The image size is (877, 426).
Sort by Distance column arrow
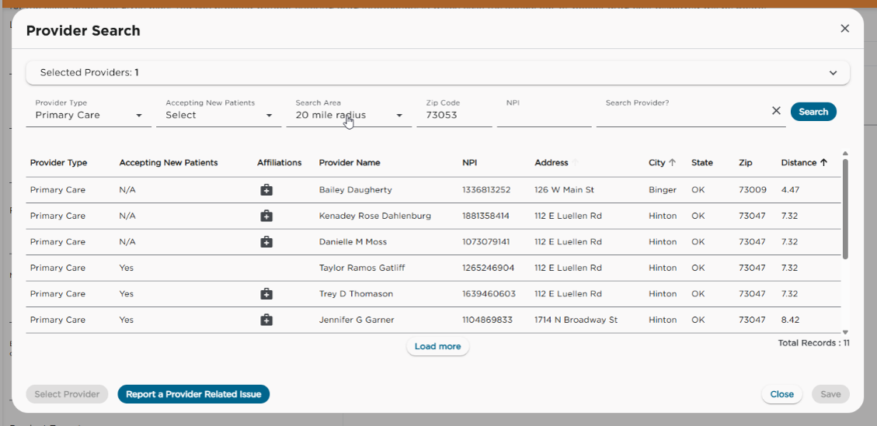[823, 163]
